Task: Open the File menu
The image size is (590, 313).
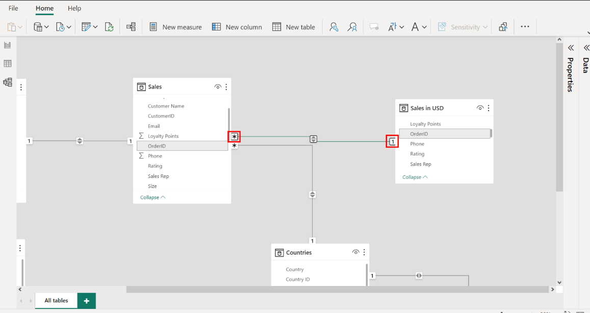Action: [x=13, y=8]
